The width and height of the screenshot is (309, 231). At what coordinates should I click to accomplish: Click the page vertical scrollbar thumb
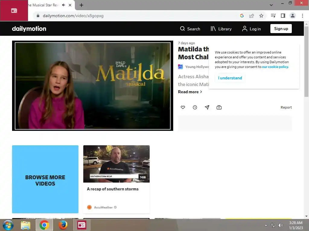pyautogui.click(x=306, y=61)
